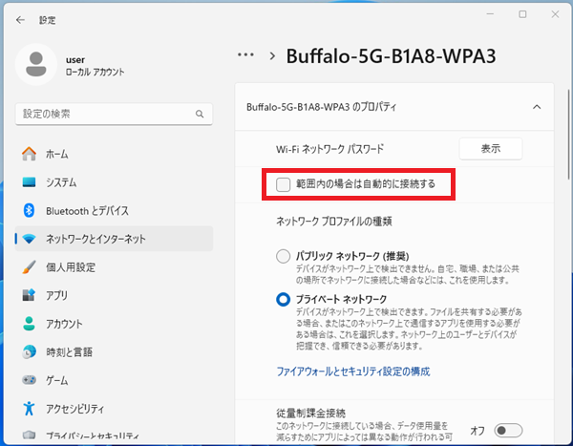573x446 pixels.
Task: Click the 時刻と言語 globe clock icon
Action: point(29,352)
